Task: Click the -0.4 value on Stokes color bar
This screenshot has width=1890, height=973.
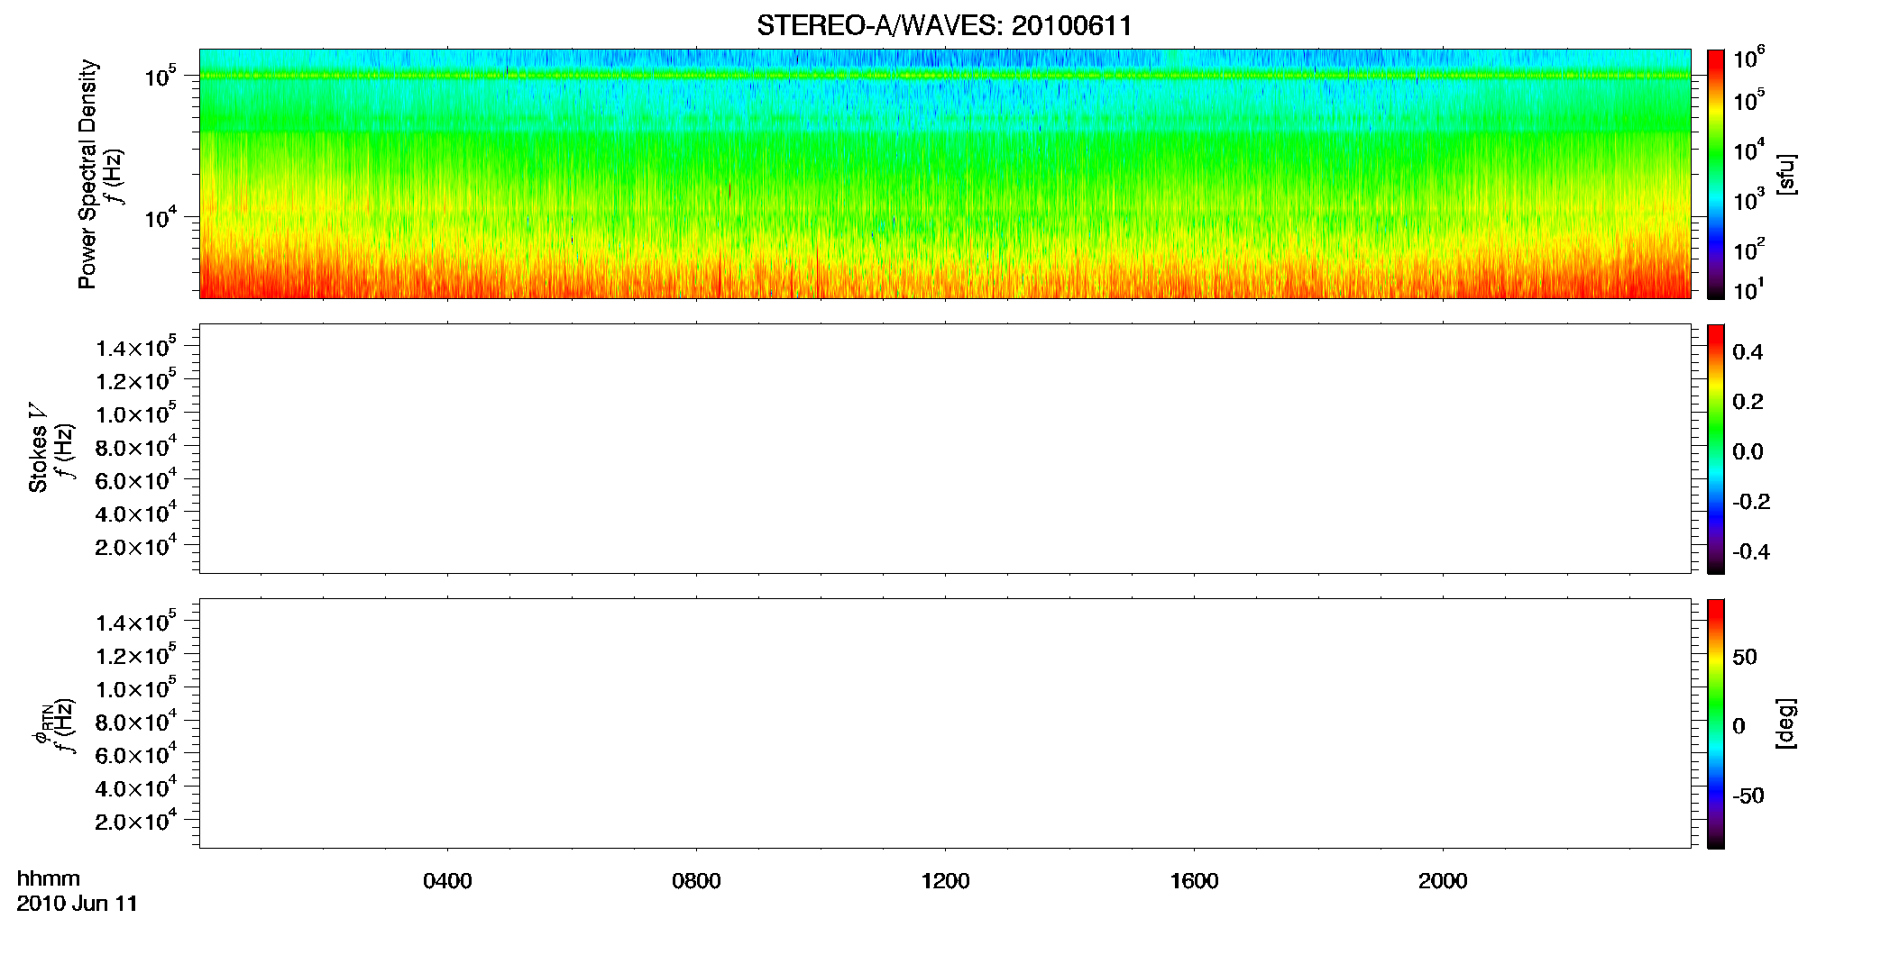Action: [1751, 552]
